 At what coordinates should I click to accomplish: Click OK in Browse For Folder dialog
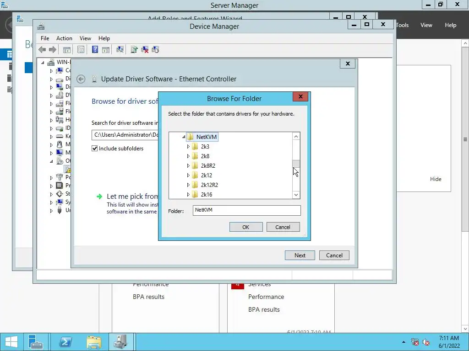coord(246,227)
